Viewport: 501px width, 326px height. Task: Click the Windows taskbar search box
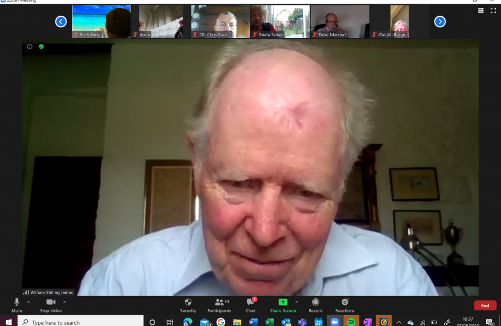78,322
